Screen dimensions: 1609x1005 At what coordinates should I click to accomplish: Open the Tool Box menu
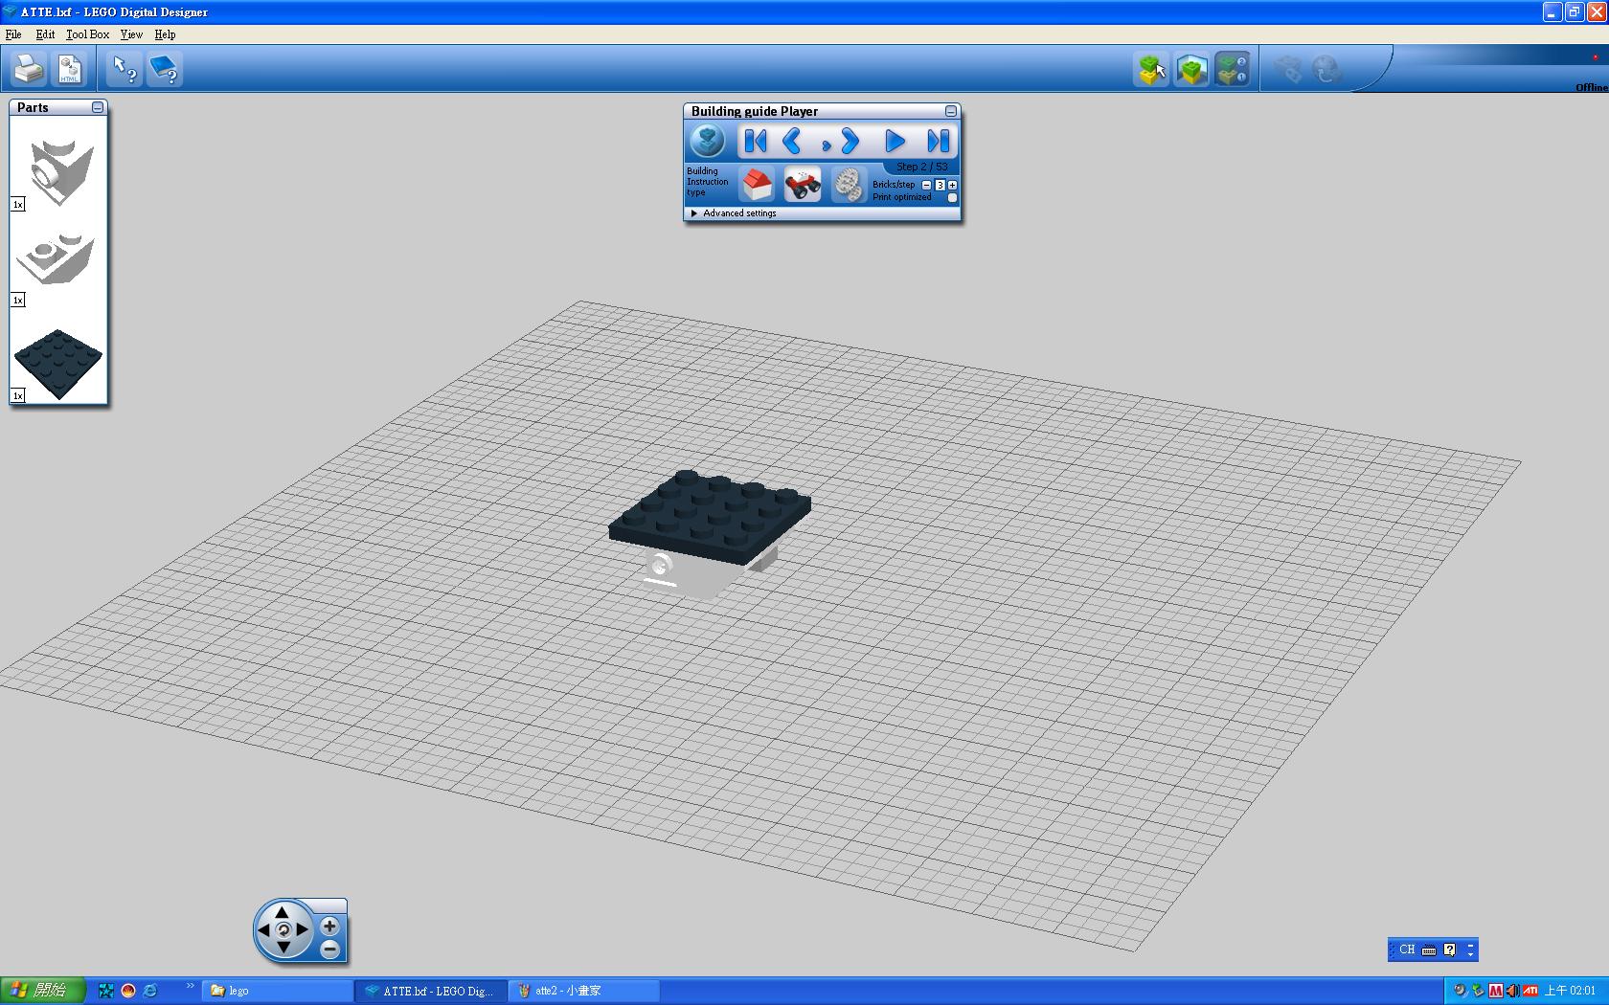click(x=87, y=34)
